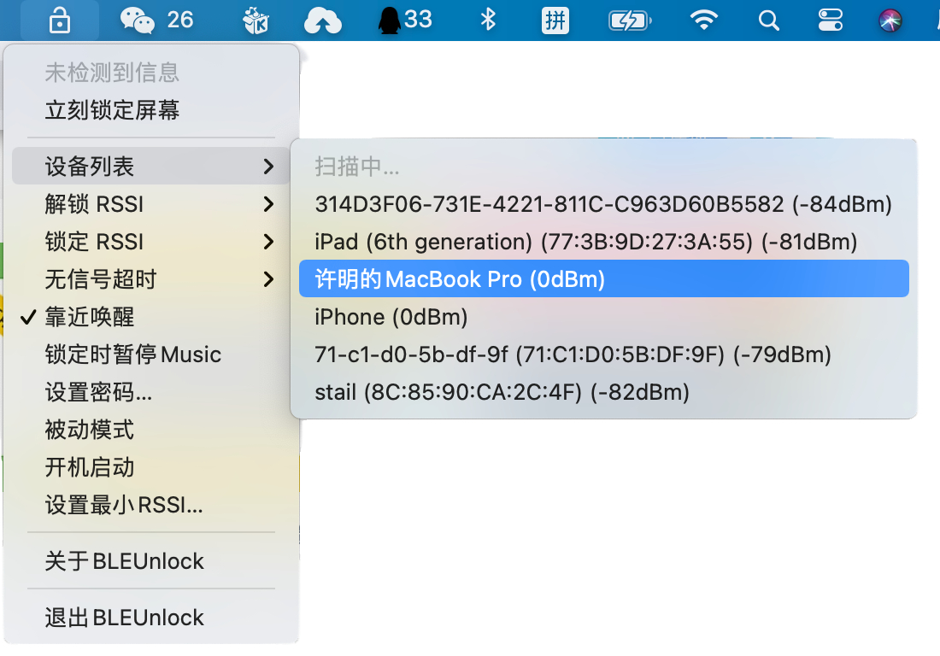Select device 314D3F06-731E-4221 UUID entry
The height and width of the screenshot is (656, 940).
[603, 204]
